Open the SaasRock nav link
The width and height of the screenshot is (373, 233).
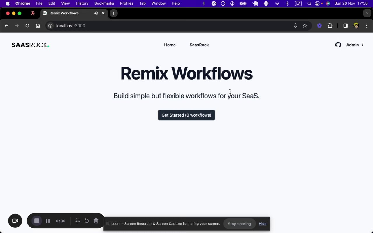click(x=199, y=45)
